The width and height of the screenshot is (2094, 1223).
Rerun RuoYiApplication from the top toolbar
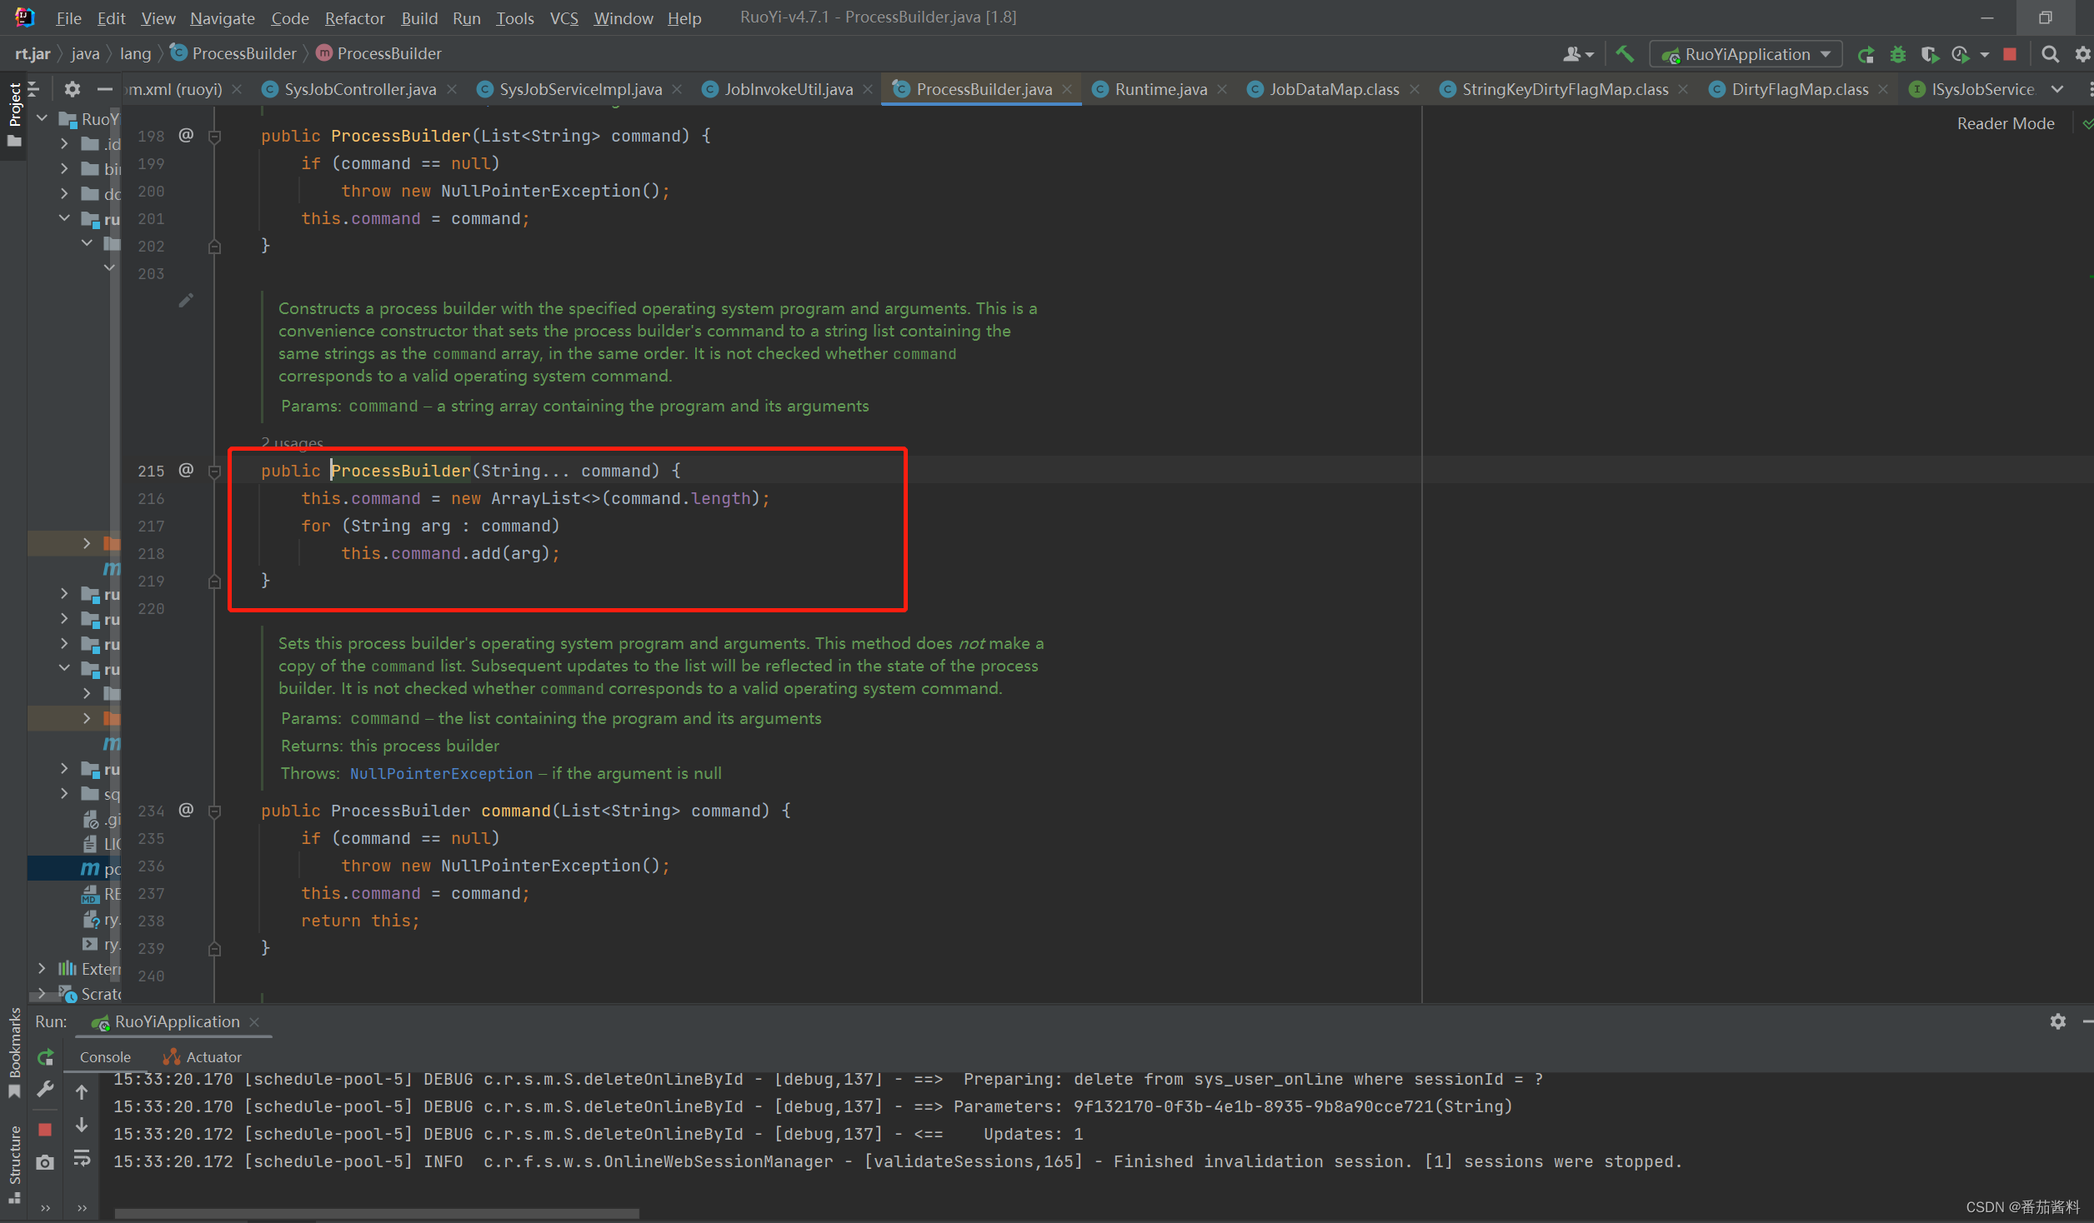(x=1866, y=55)
